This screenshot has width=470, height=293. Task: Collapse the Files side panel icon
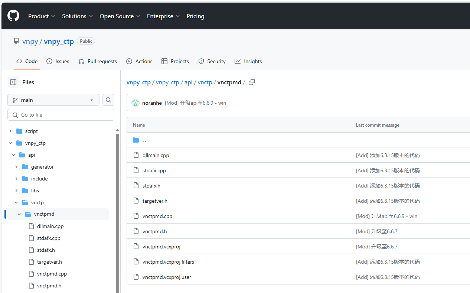click(13, 82)
